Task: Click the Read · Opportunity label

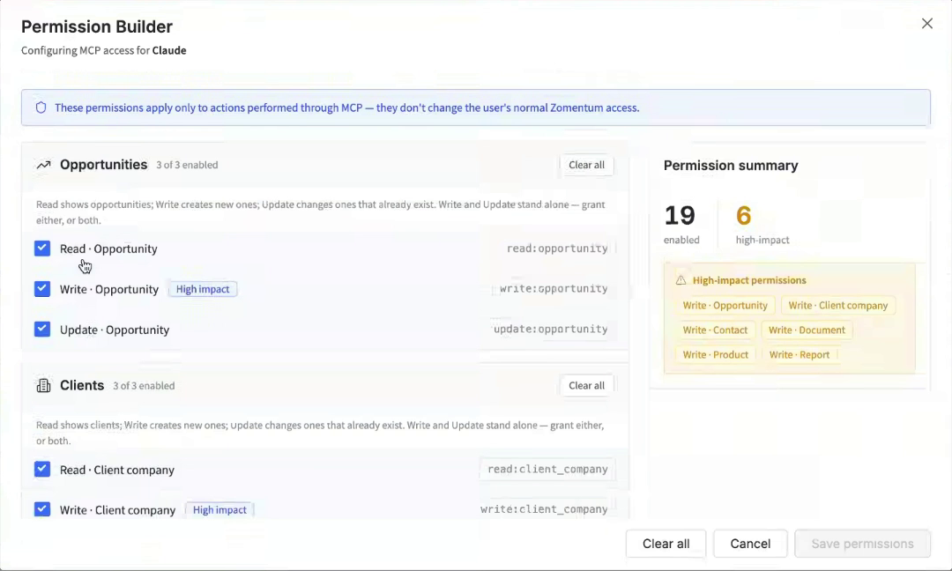Action: pyautogui.click(x=108, y=248)
